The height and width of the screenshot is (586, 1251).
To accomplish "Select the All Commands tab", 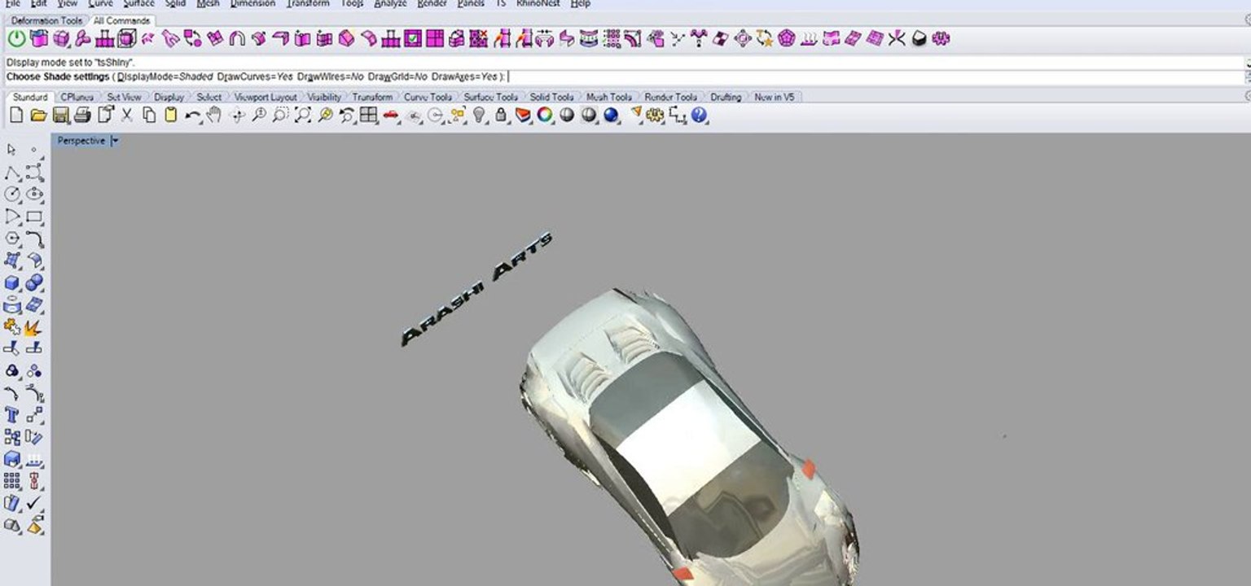I will pos(121,20).
